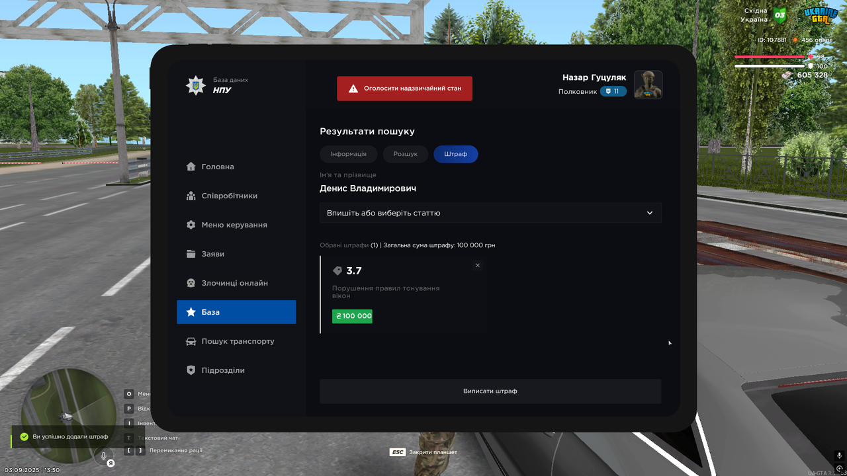
Task: Click the shield icon beside Підрозділи
Action: pos(191,370)
